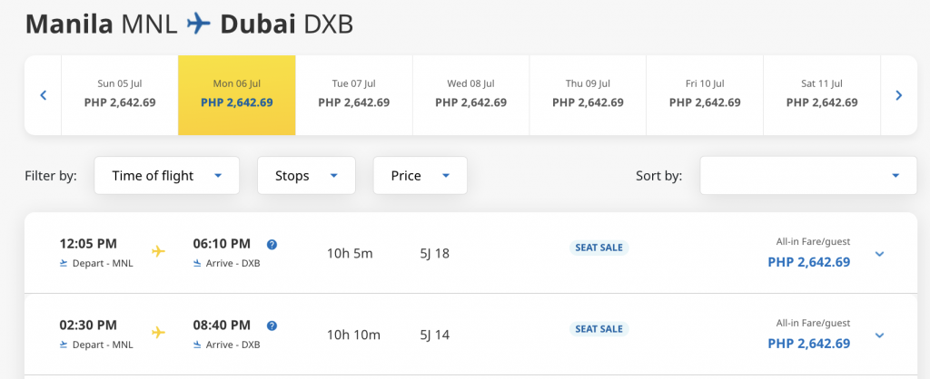Click the Filter by label

click(x=51, y=176)
